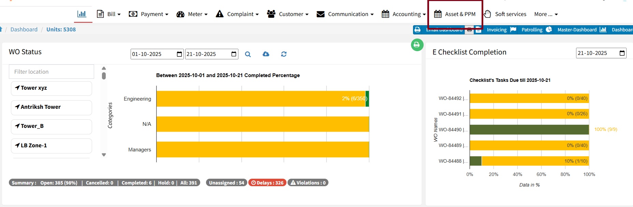Click the Filter location input field

click(x=51, y=72)
